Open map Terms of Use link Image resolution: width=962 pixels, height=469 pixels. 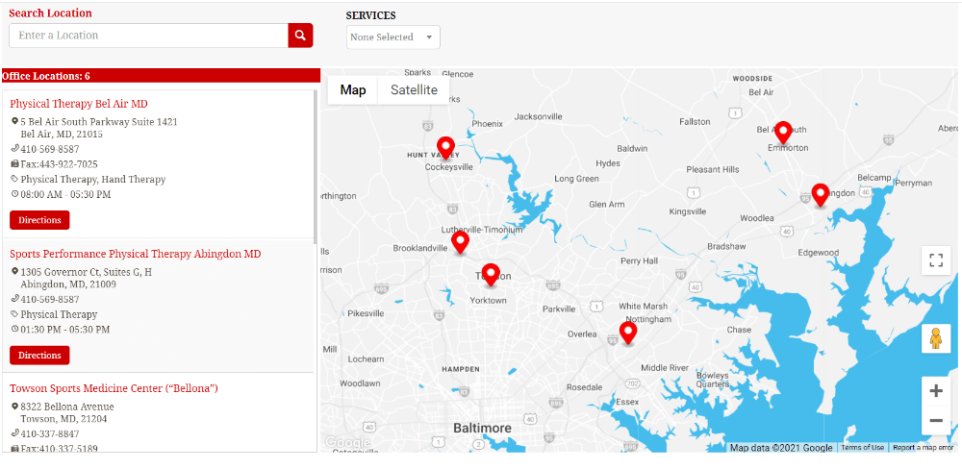[x=862, y=448]
